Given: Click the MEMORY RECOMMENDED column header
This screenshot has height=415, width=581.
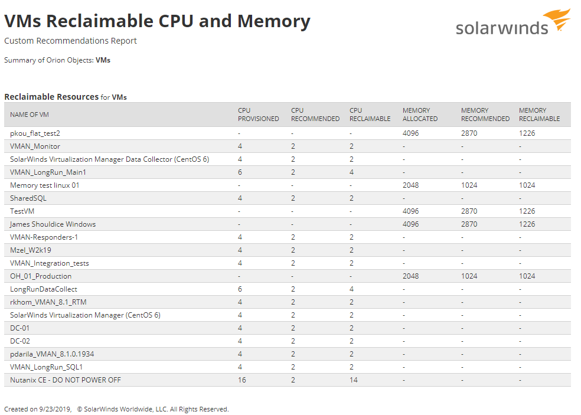Looking at the screenshot, I should (x=485, y=115).
